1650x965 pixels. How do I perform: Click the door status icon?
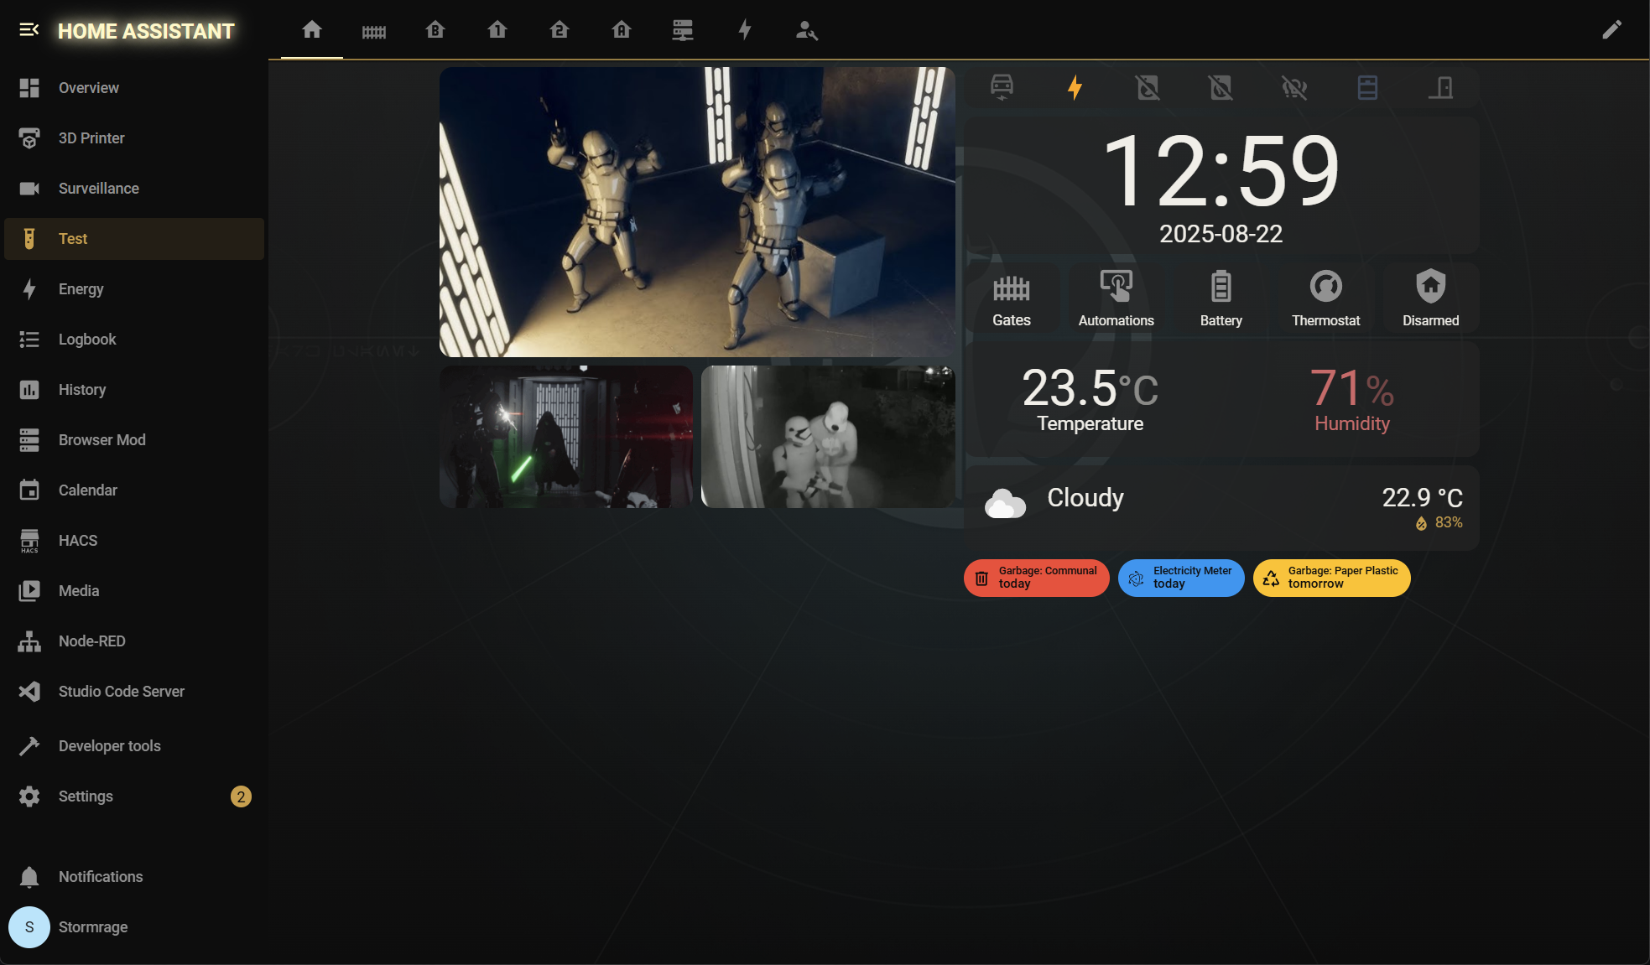(1440, 87)
